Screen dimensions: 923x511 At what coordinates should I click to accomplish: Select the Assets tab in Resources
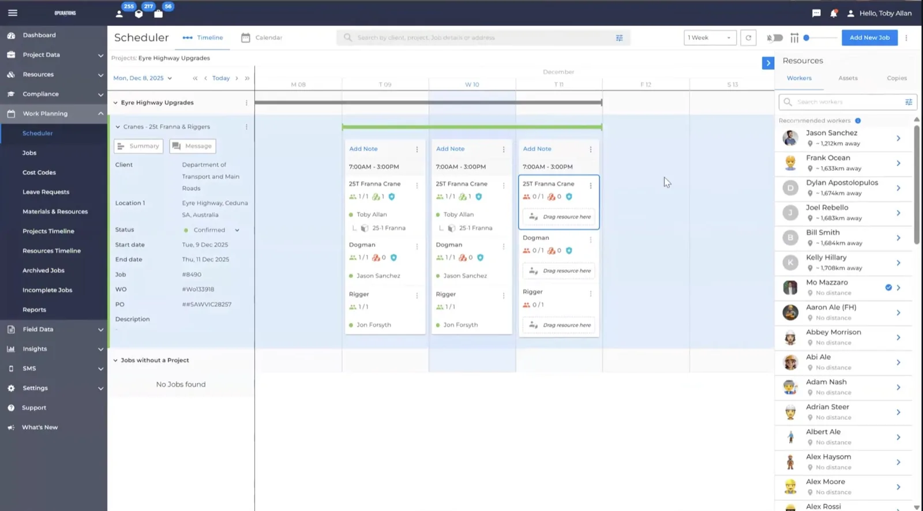pyautogui.click(x=848, y=78)
